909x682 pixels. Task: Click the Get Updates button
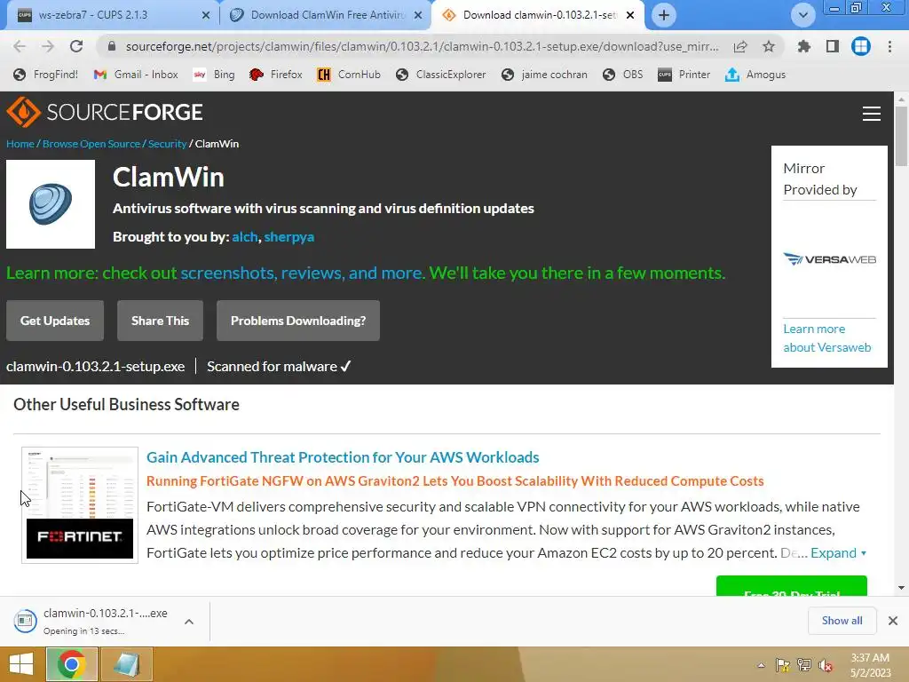55,321
